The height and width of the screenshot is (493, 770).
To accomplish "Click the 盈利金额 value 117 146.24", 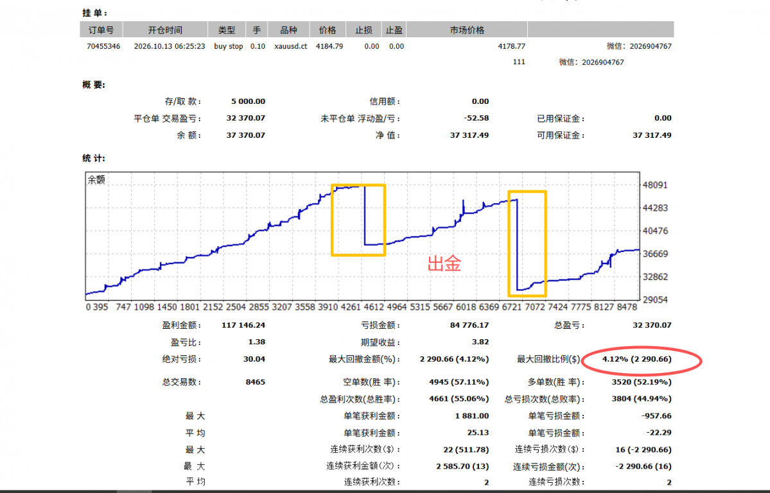I will (243, 325).
